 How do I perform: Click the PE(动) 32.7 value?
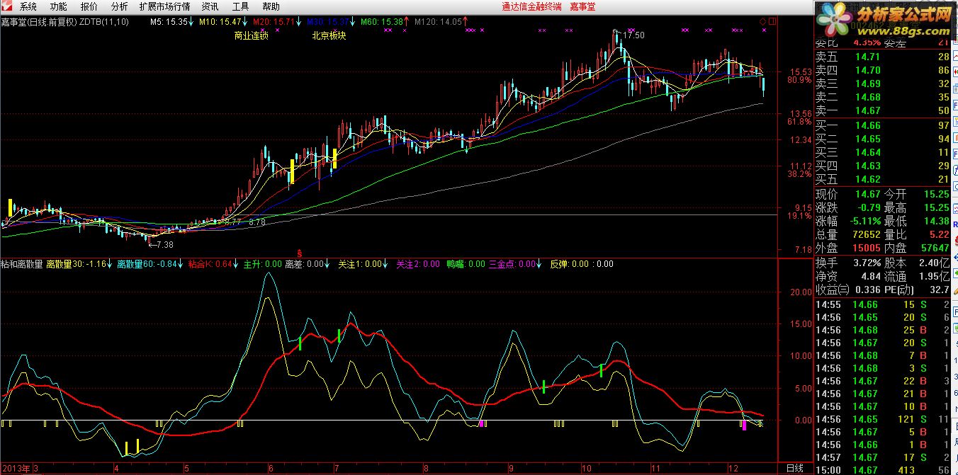point(939,290)
